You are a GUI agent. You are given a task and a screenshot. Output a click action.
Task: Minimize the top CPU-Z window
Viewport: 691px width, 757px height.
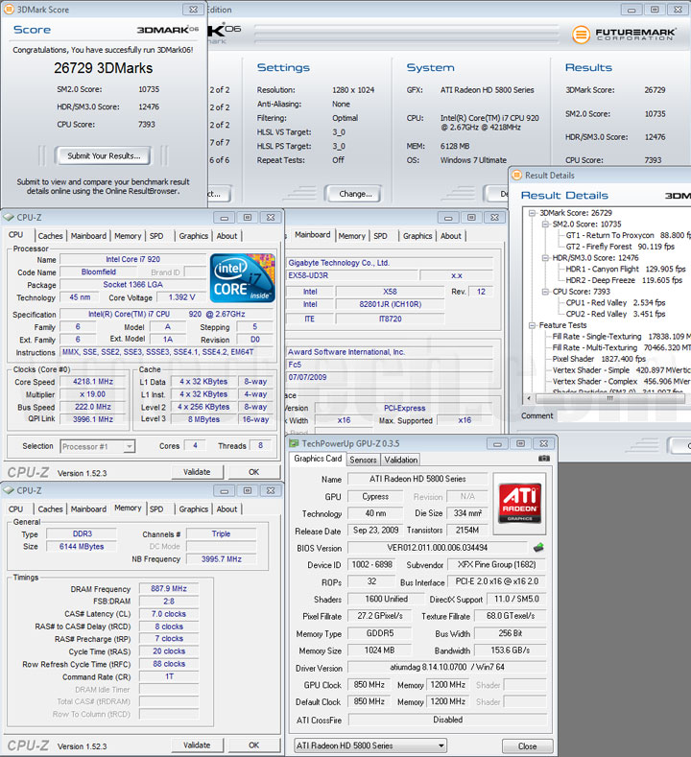[224, 218]
